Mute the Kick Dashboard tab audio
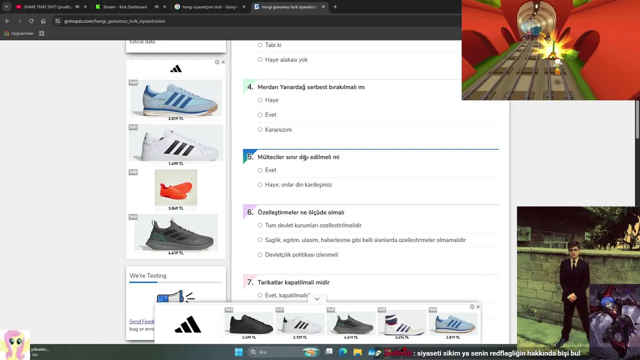Screen dimensions: 640x360 point(156,7)
